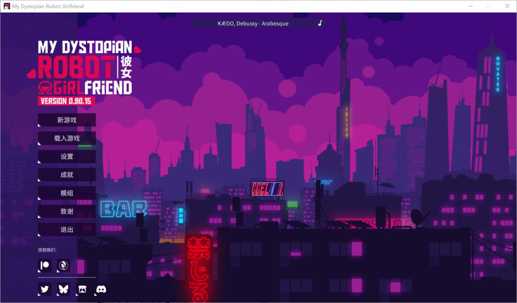
Task: Open the Twitter bird icon
Action: (44, 289)
